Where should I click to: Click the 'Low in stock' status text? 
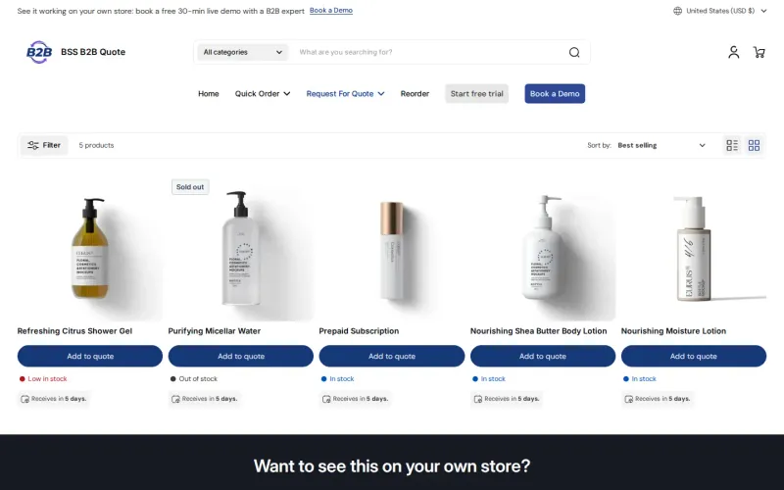47,379
